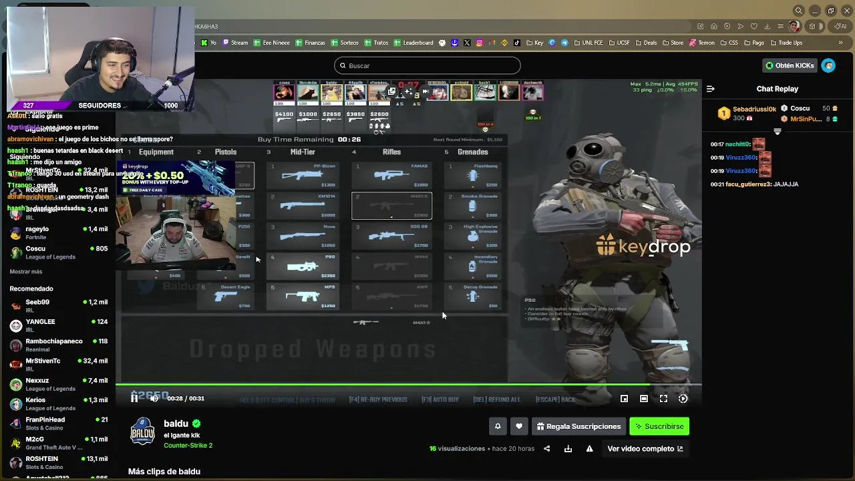Open rageylo channel in sidebar
Viewport: 855px width, 481px height.
(58, 232)
